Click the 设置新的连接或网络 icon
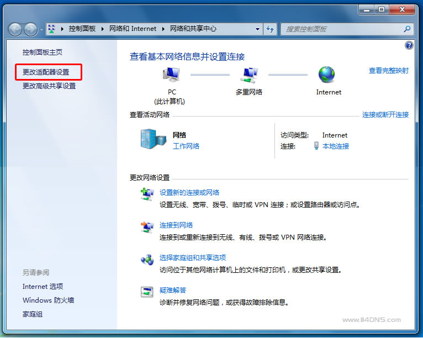The width and height of the screenshot is (423, 338). tap(147, 194)
